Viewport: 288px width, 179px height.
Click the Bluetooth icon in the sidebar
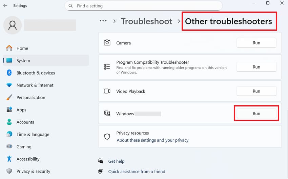click(x=9, y=73)
